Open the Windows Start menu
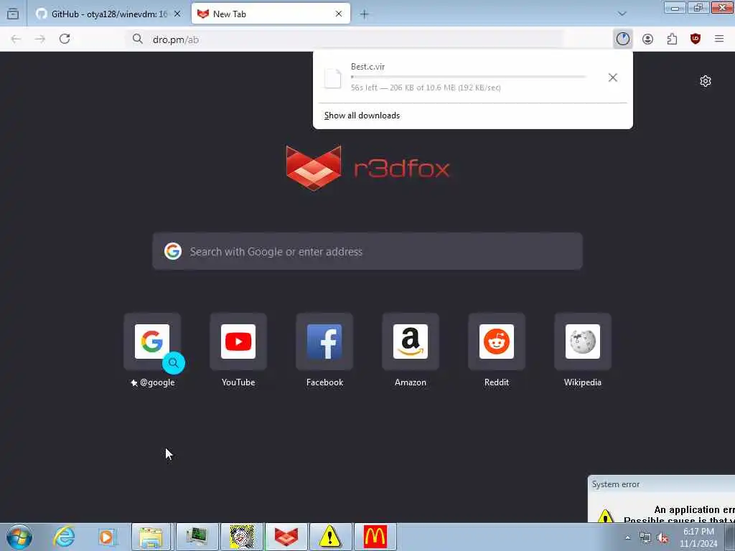The image size is (735, 551). point(19,537)
